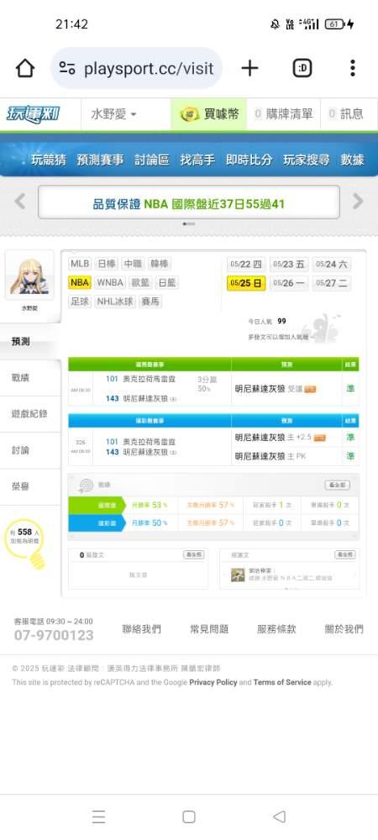Select the 05/26 date option
The image size is (378, 840).
[289, 283]
